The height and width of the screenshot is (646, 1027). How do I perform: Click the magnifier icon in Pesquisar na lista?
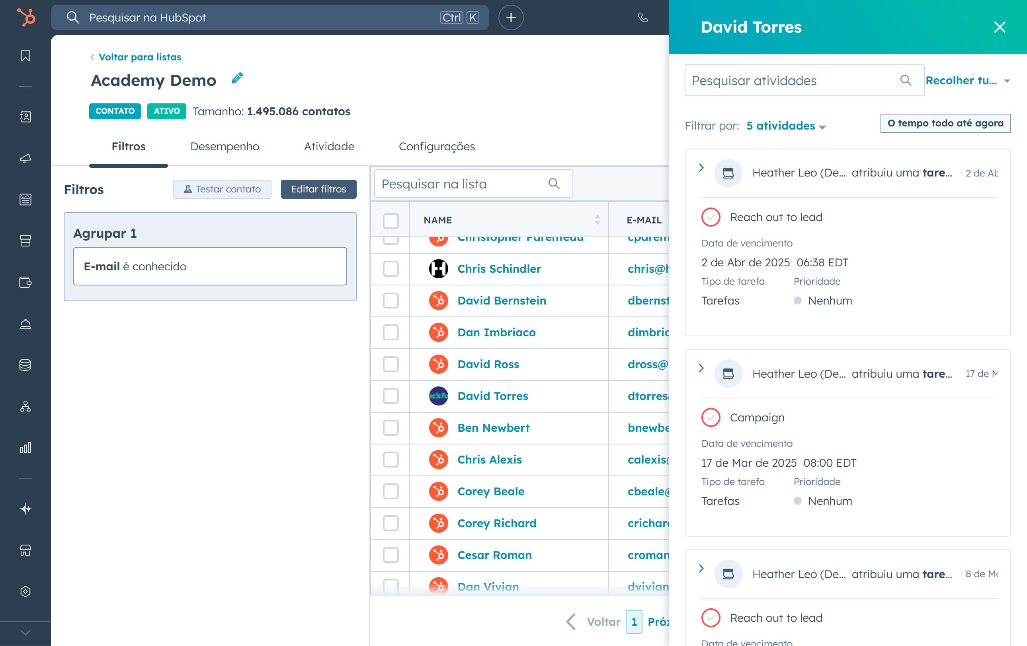coord(554,184)
